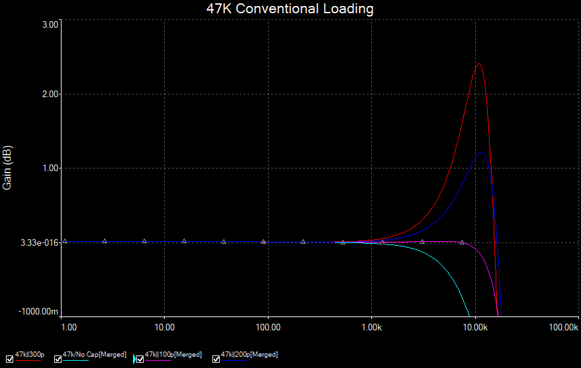Image resolution: width=581 pixels, height=368 pixels.
Task: Click the cyan No Cap legend line
Action: (x=75, y=360)
